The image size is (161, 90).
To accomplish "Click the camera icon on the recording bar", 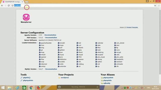I will coord(59,87).
